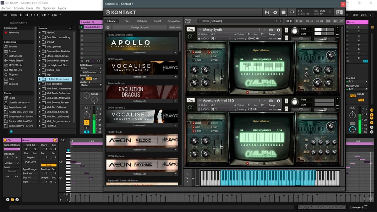Screen dimensions: 377x212
Task: Click the wrench icon for Aperture Armed SEQ
Action: point(190,101)
